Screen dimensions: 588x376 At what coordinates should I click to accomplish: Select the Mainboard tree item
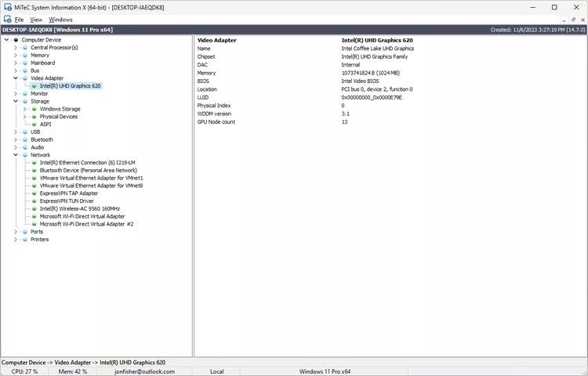tap(42, 63)
